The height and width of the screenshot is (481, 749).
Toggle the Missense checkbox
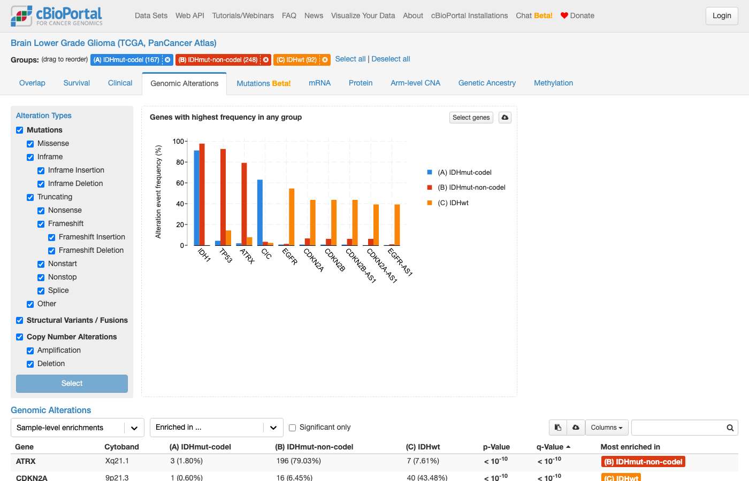30,144
